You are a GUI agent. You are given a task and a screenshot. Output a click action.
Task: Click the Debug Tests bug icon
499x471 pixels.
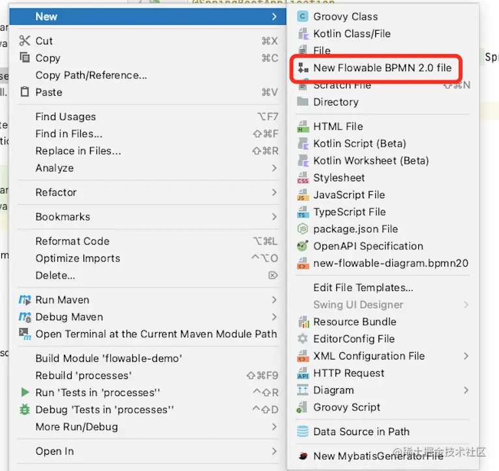(x=25, y=410)
